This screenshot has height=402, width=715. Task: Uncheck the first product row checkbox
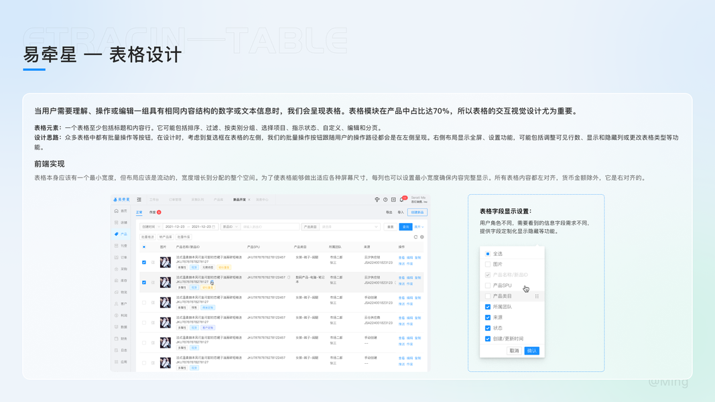point(144,262)
